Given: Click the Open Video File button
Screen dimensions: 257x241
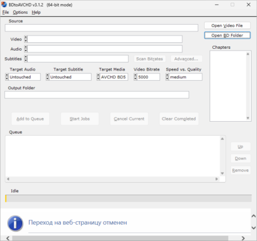Looking at the screenshot, I should tap(227, 25).
